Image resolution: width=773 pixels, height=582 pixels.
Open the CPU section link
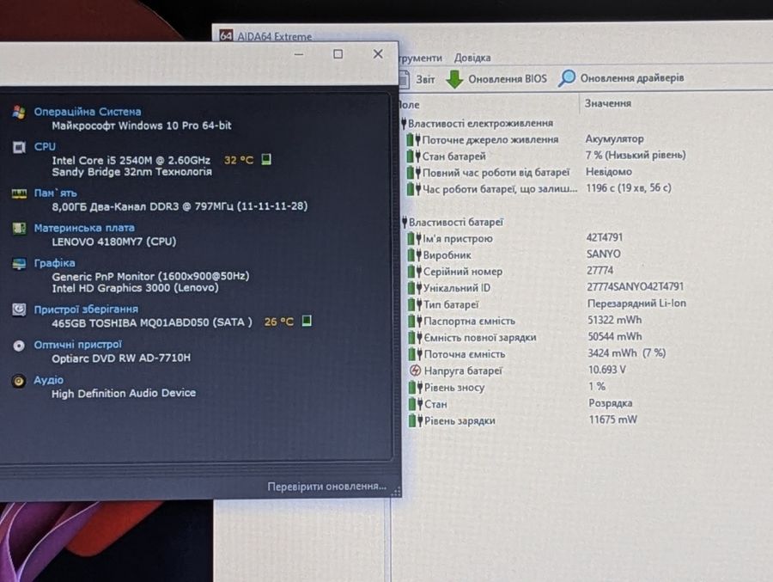[45, 147]
